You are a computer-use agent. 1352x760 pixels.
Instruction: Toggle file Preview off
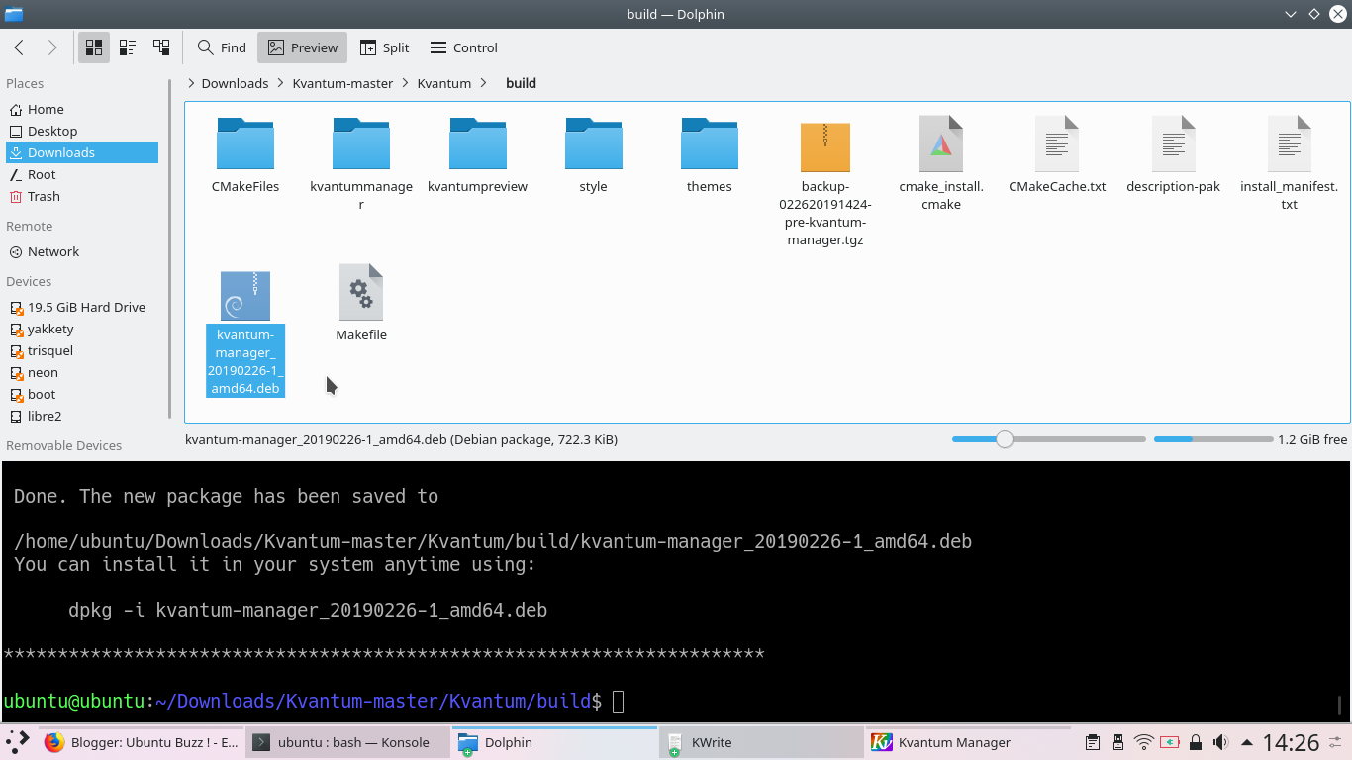[x=303, y=47]
